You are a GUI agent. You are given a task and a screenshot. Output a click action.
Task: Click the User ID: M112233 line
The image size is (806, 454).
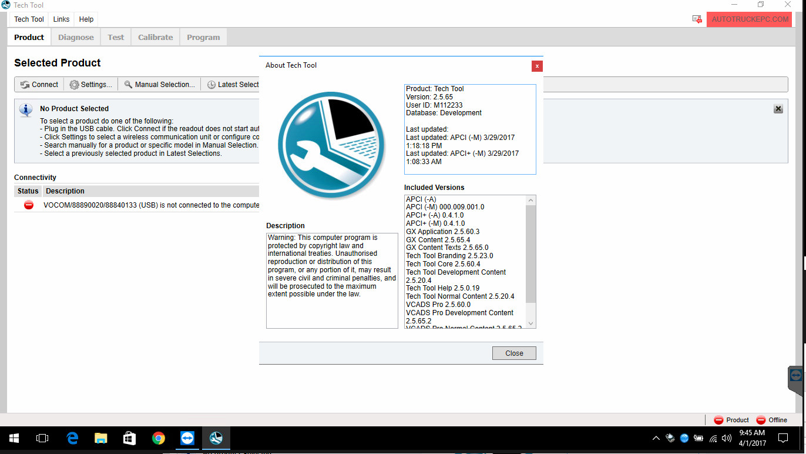pyautogui.click(x=434, y=105)
